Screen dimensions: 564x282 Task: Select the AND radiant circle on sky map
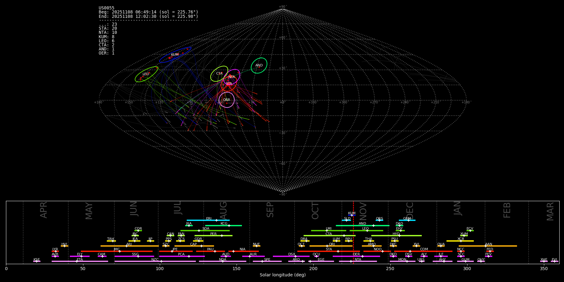pos(259,65)
